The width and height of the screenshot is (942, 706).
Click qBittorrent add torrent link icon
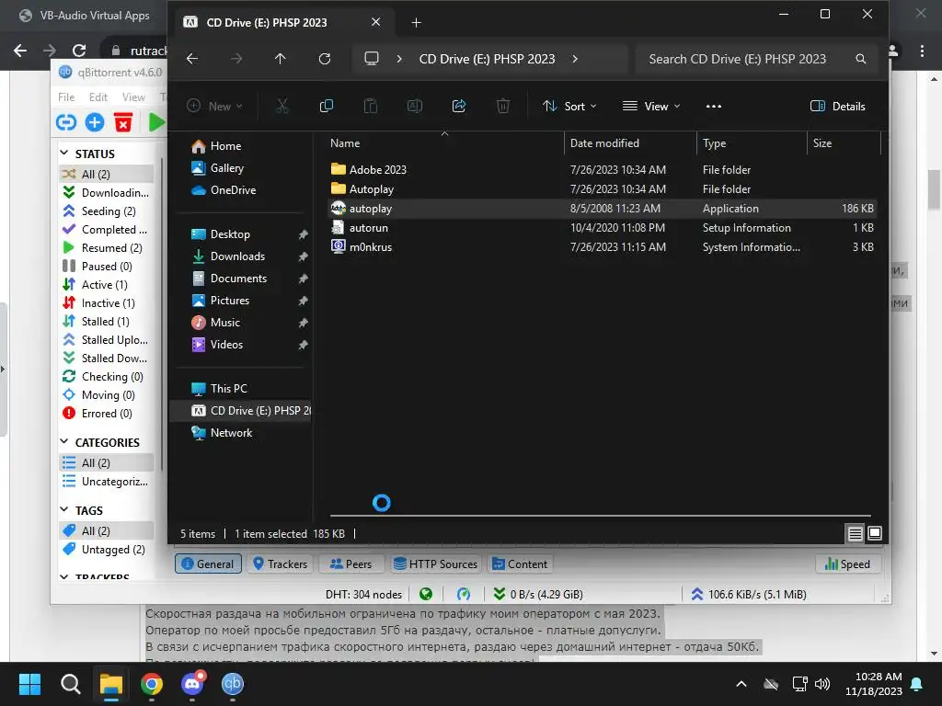[66, 122]
